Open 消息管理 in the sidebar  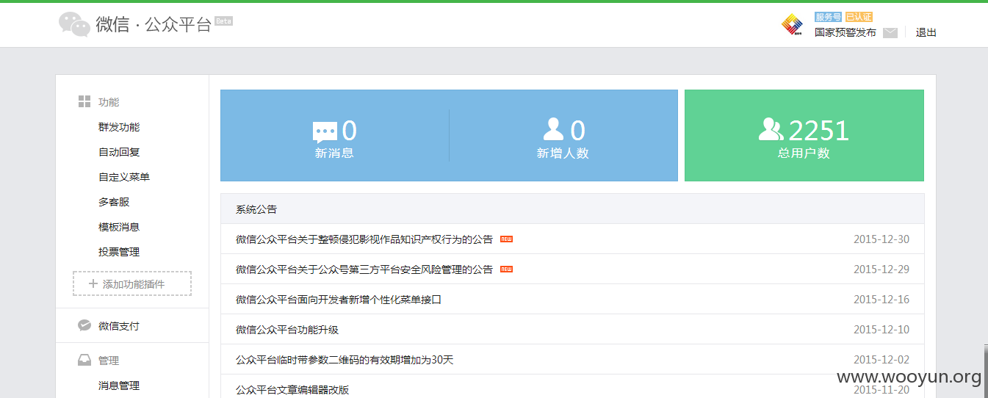119,386
